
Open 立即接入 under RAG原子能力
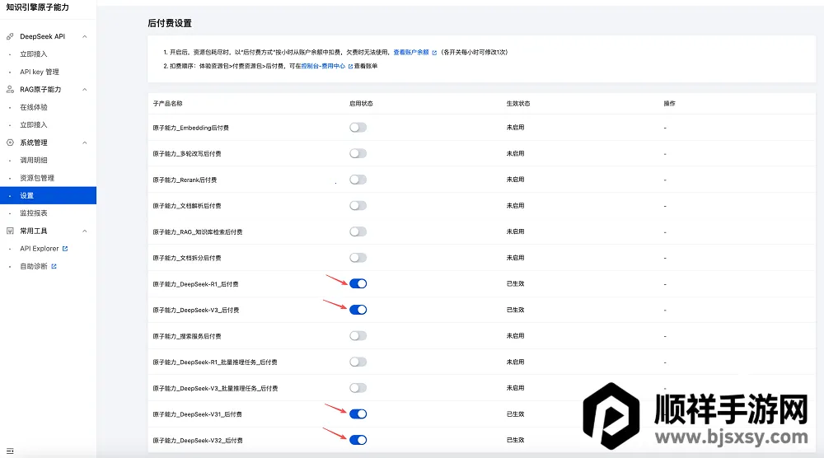click(34, 125)
